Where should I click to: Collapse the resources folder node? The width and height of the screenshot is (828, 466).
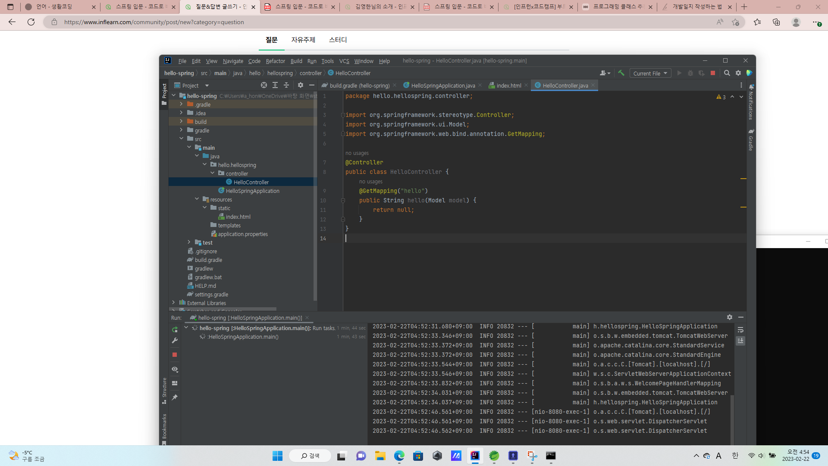(x=197, y=199)
